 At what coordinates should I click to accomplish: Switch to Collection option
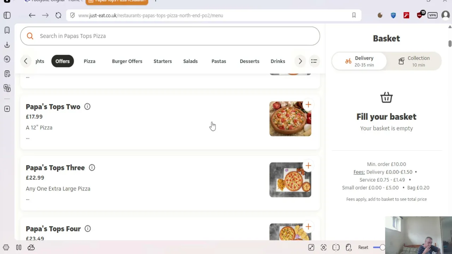click(414, 61)
